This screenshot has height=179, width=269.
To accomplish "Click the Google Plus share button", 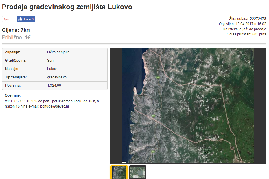I will (6, 19).
